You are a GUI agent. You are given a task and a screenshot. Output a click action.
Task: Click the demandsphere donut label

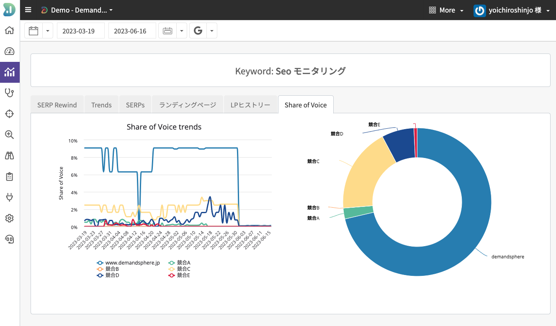point(507,257)
